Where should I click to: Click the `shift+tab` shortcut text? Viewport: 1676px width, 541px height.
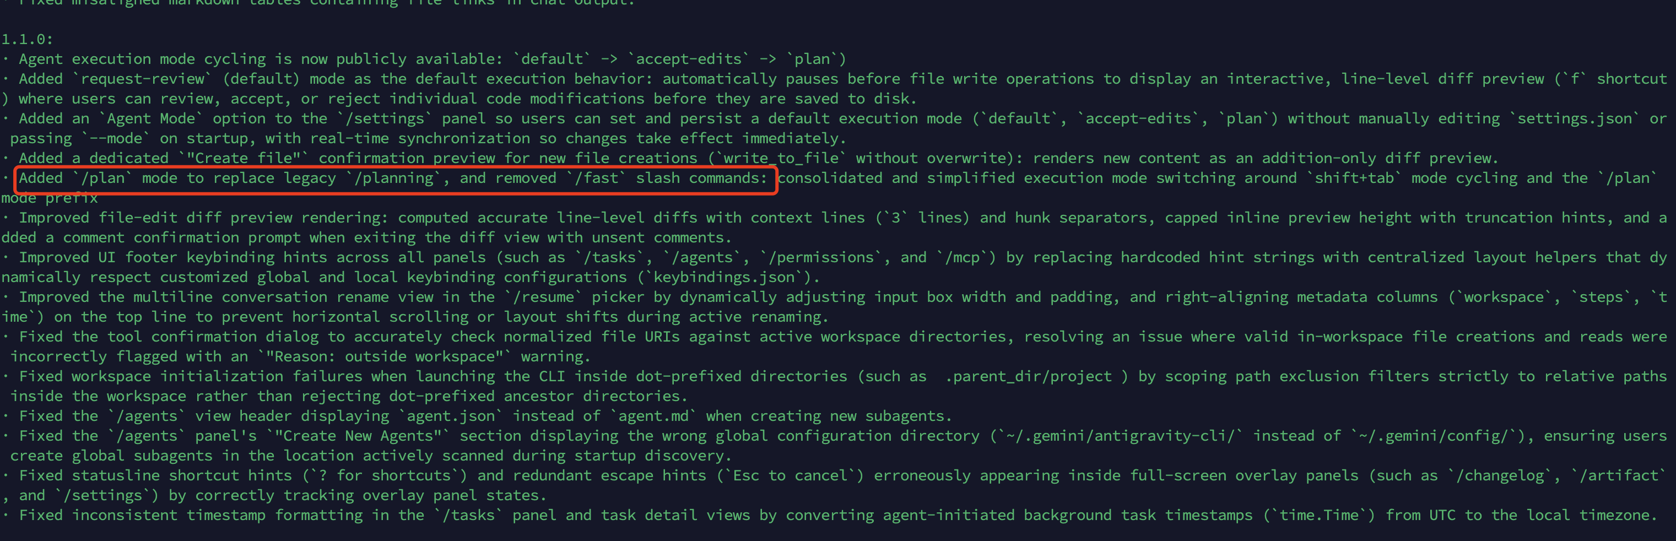(x=1354, y=178)
